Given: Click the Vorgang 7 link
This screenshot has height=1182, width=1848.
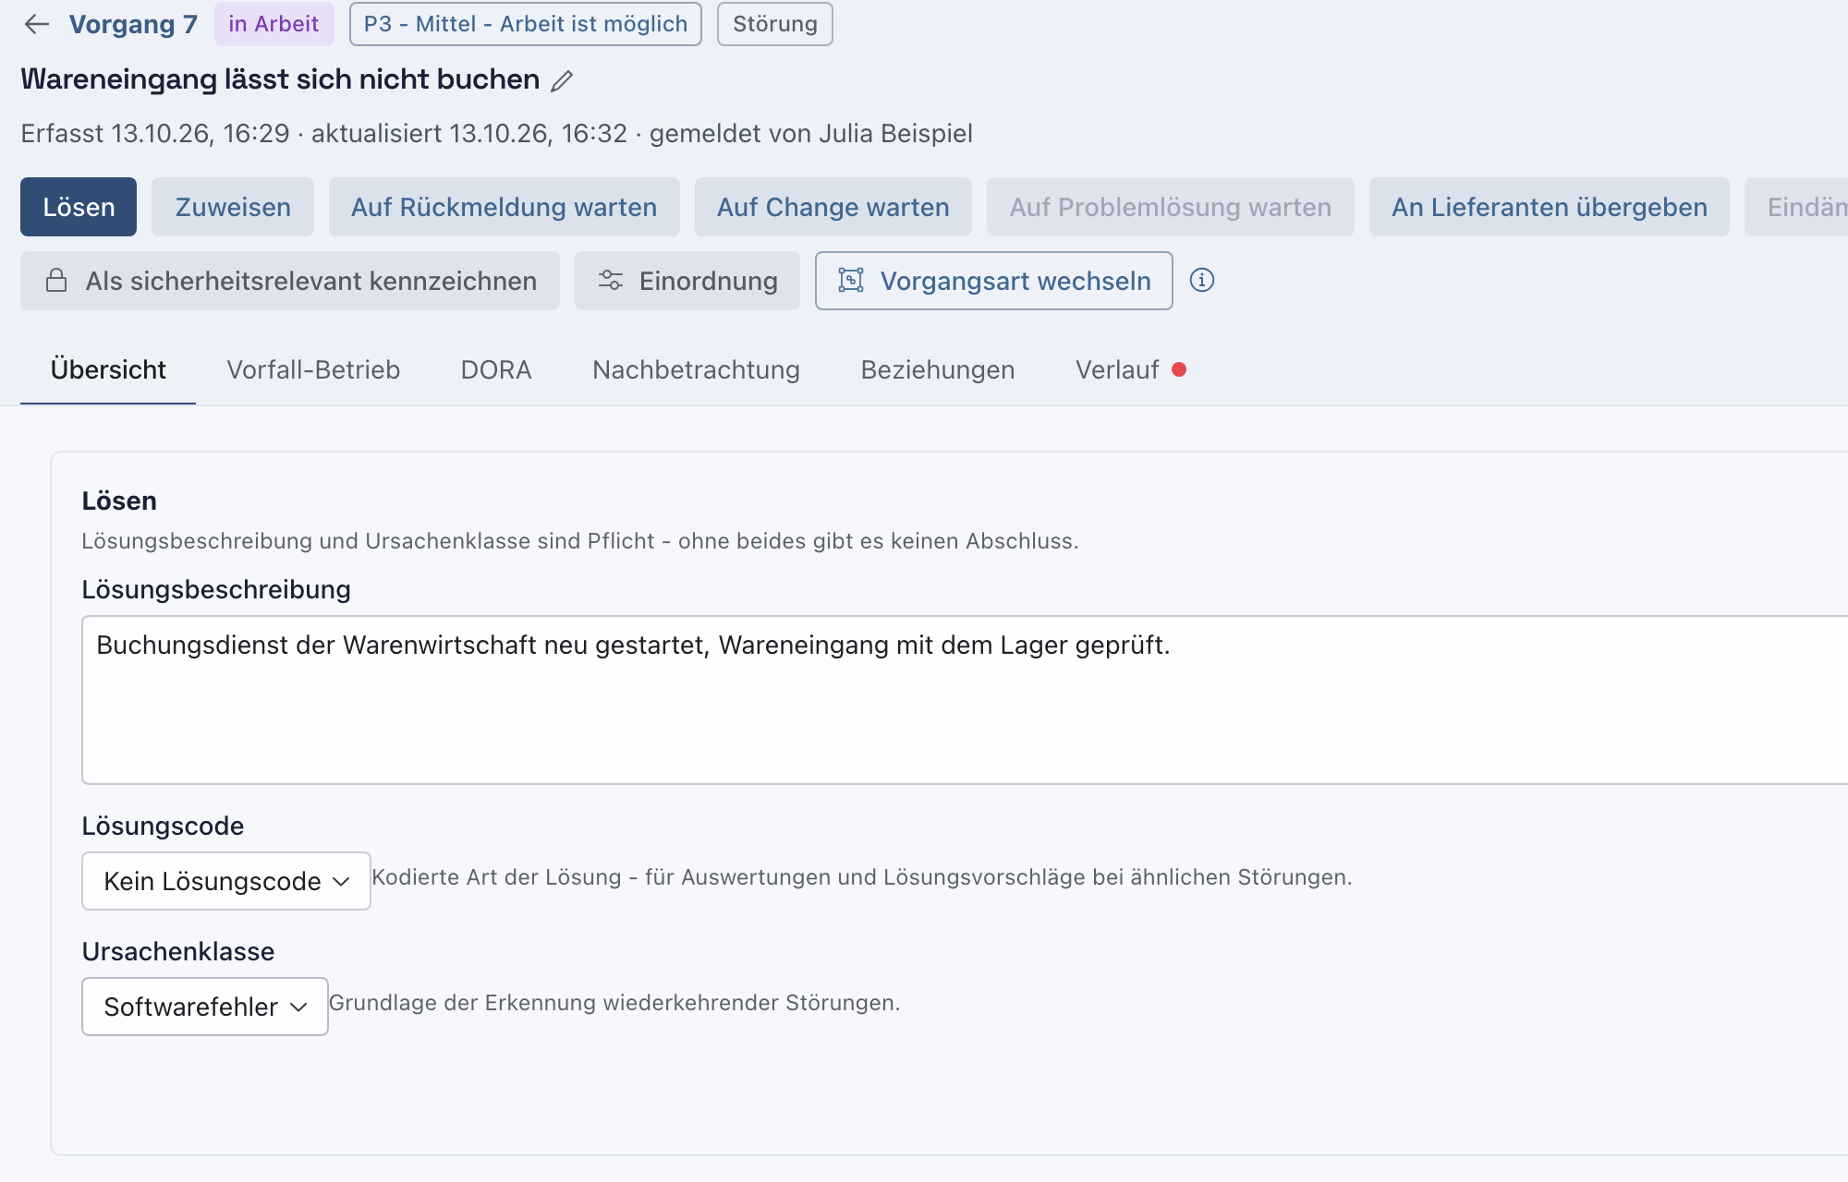Looking at the screenshot, I should (133, 24).
